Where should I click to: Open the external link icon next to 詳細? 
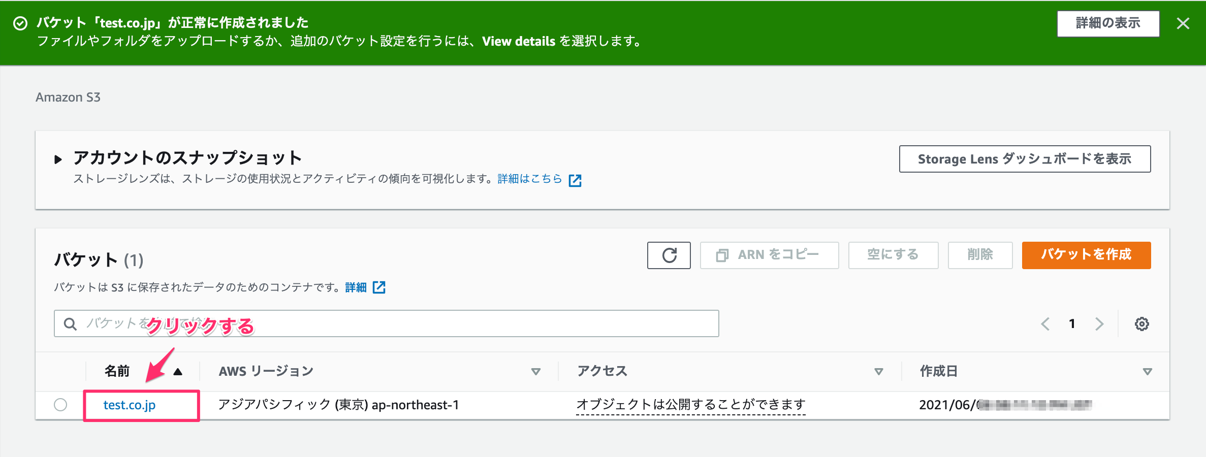coord(379,287)
